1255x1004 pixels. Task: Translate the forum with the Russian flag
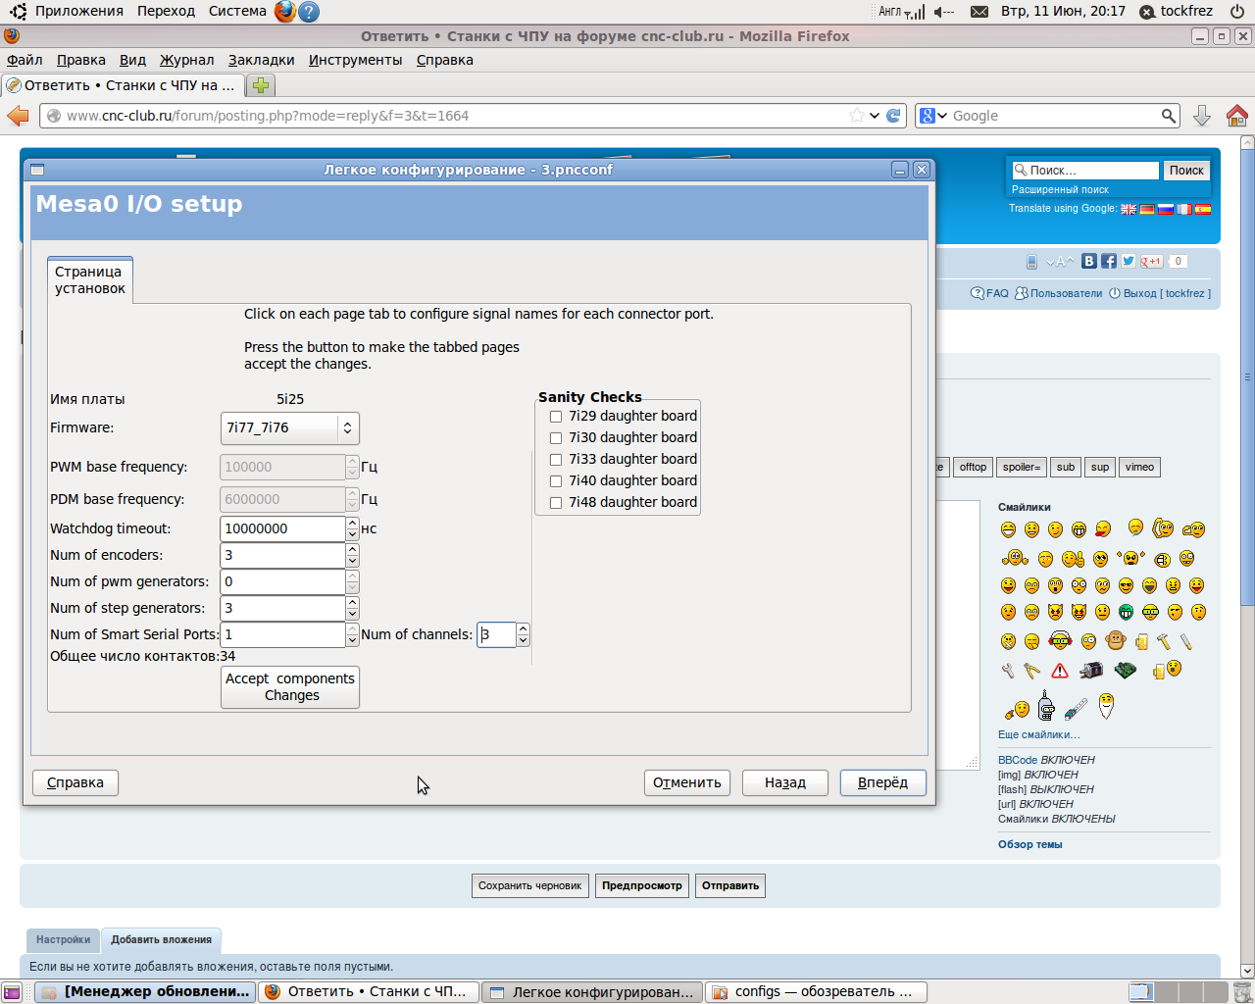1166,209
